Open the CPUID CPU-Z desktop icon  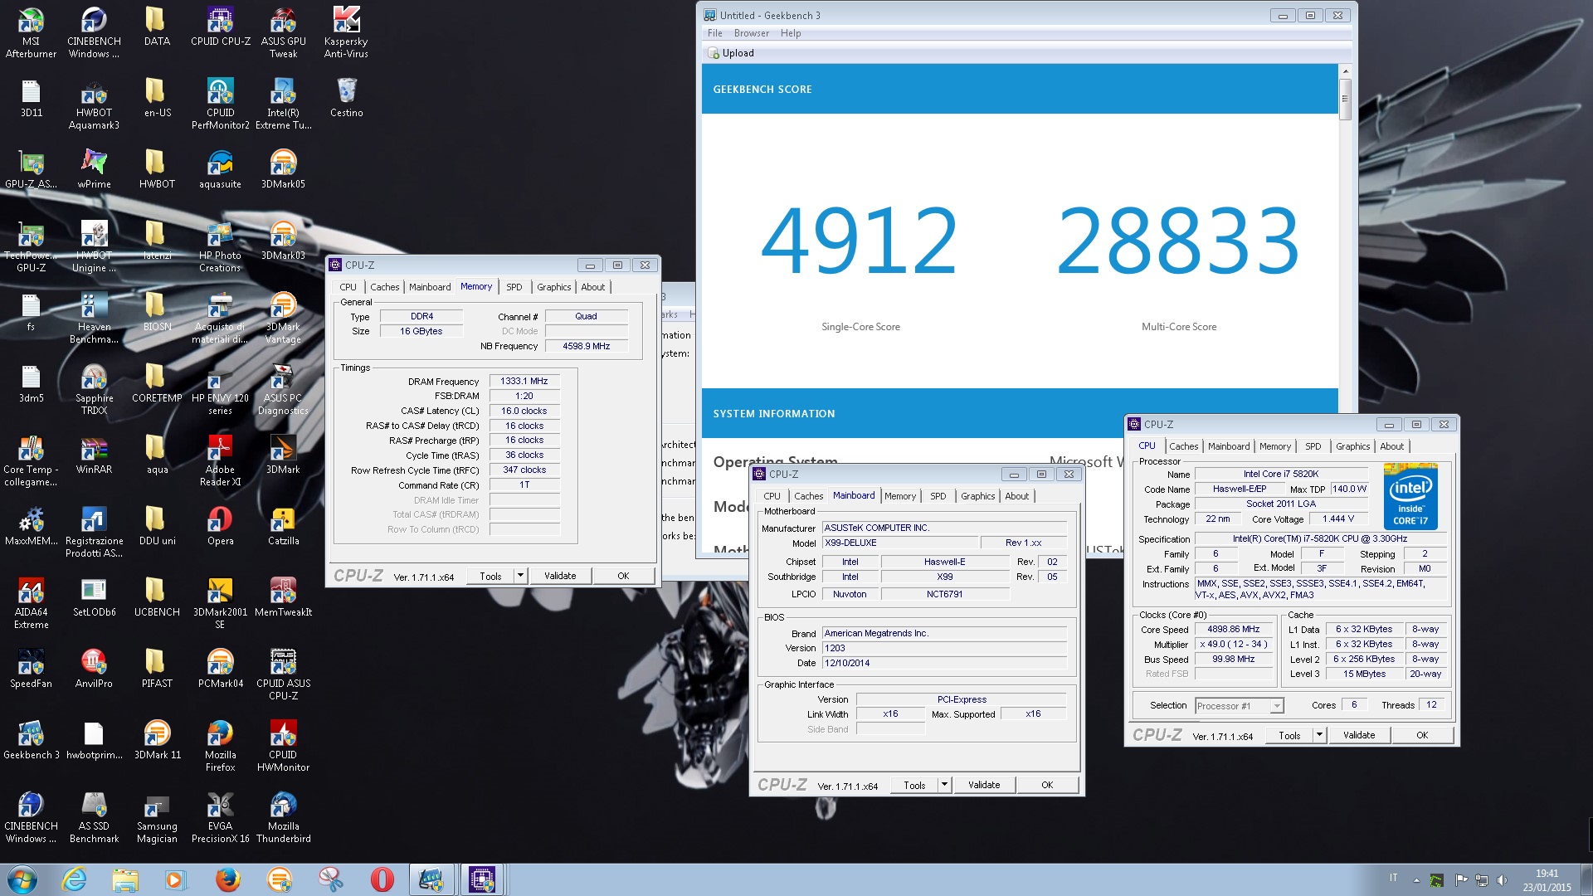[220, 26]
